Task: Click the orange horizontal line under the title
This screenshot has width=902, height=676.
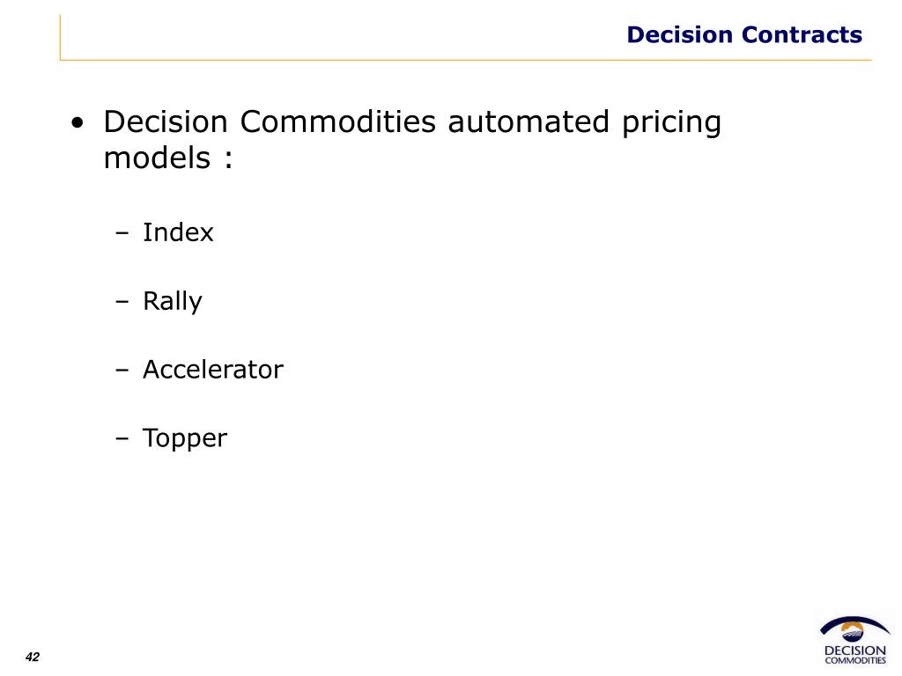Action: [x=466, y=60]
